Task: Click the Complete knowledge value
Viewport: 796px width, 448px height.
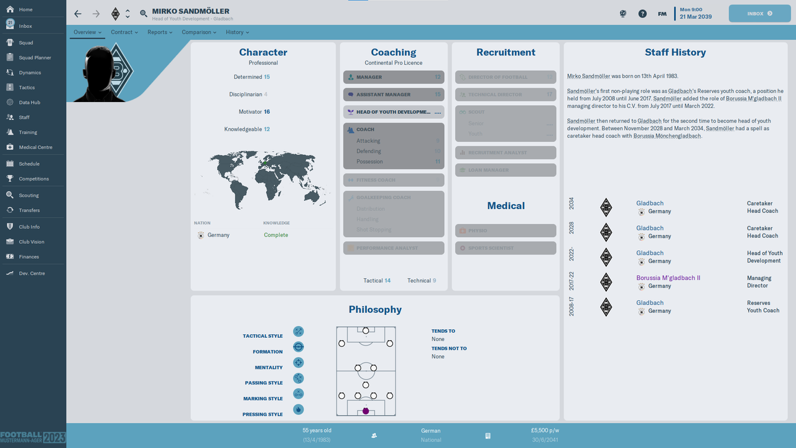Action: (276, 235)
